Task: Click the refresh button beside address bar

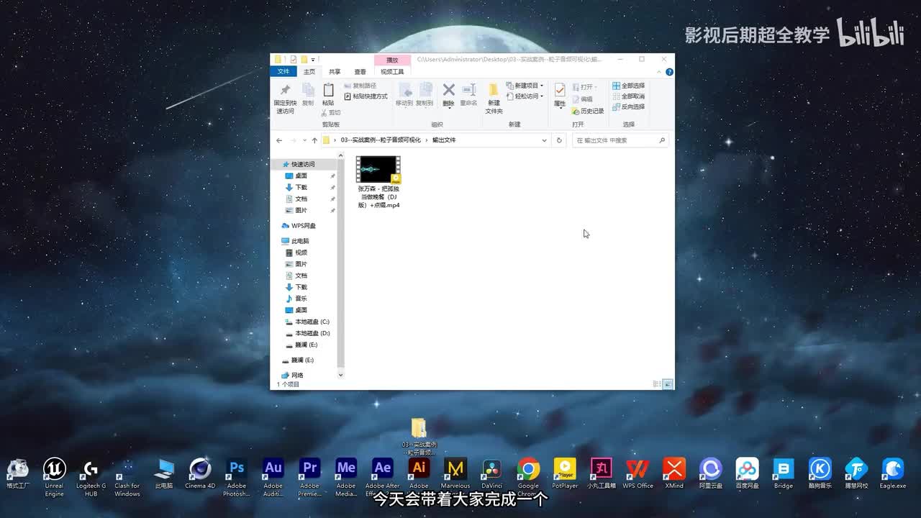Action: click(559, 140)
